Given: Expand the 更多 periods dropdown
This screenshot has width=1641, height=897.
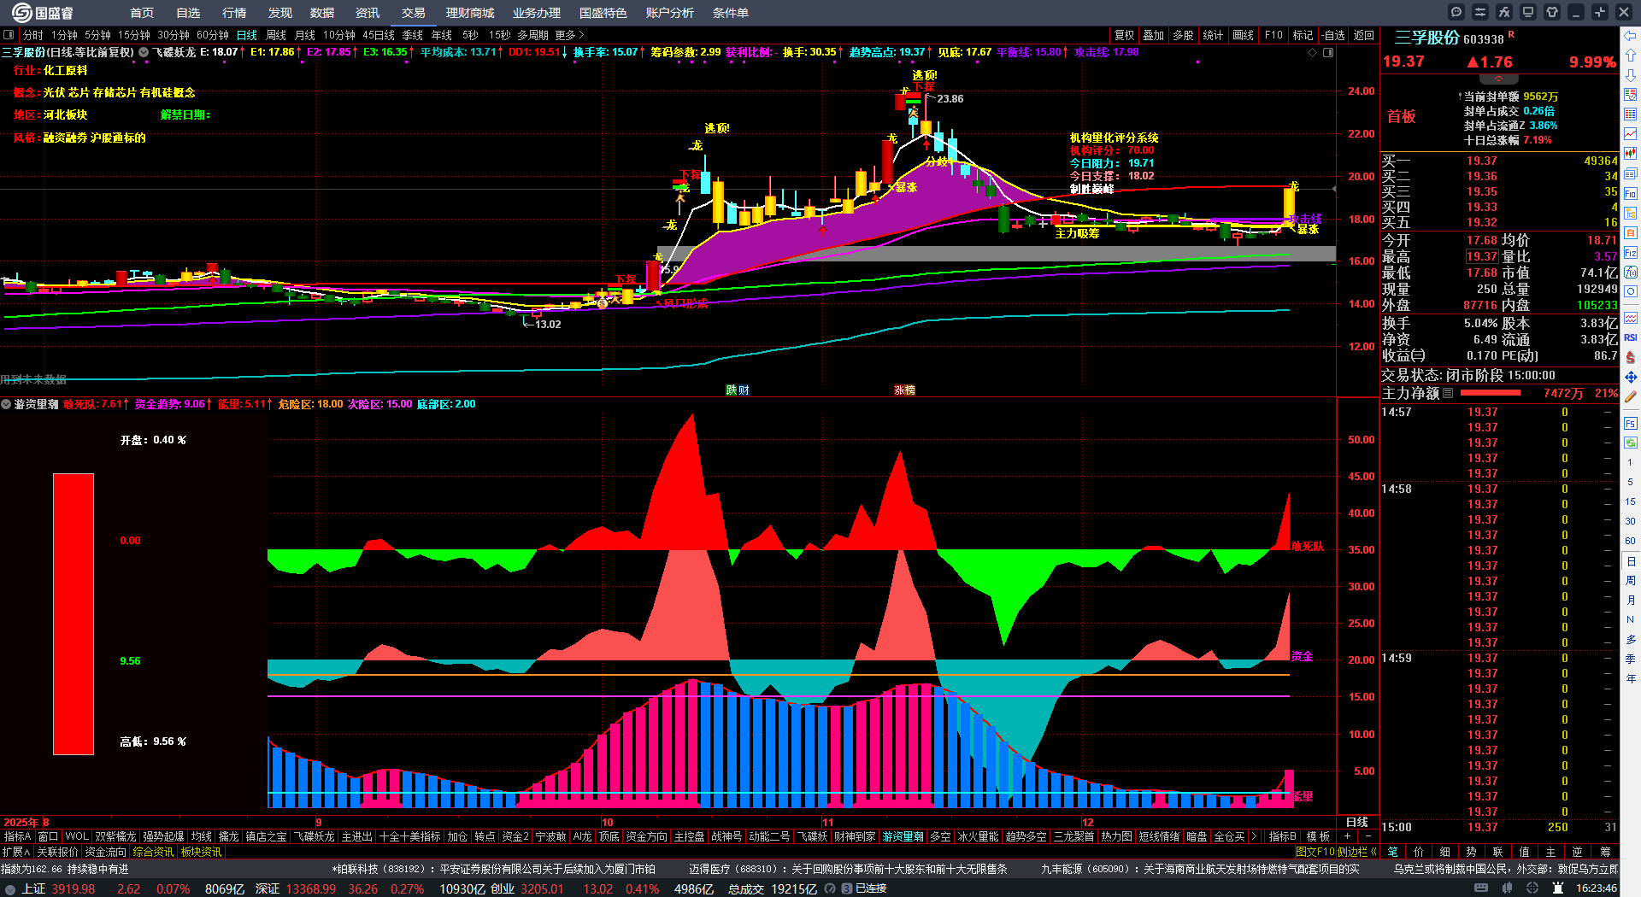Looking at the screenshot, I should (569, 35).
